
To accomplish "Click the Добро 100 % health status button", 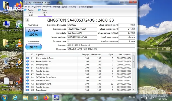I will [33, 32].
